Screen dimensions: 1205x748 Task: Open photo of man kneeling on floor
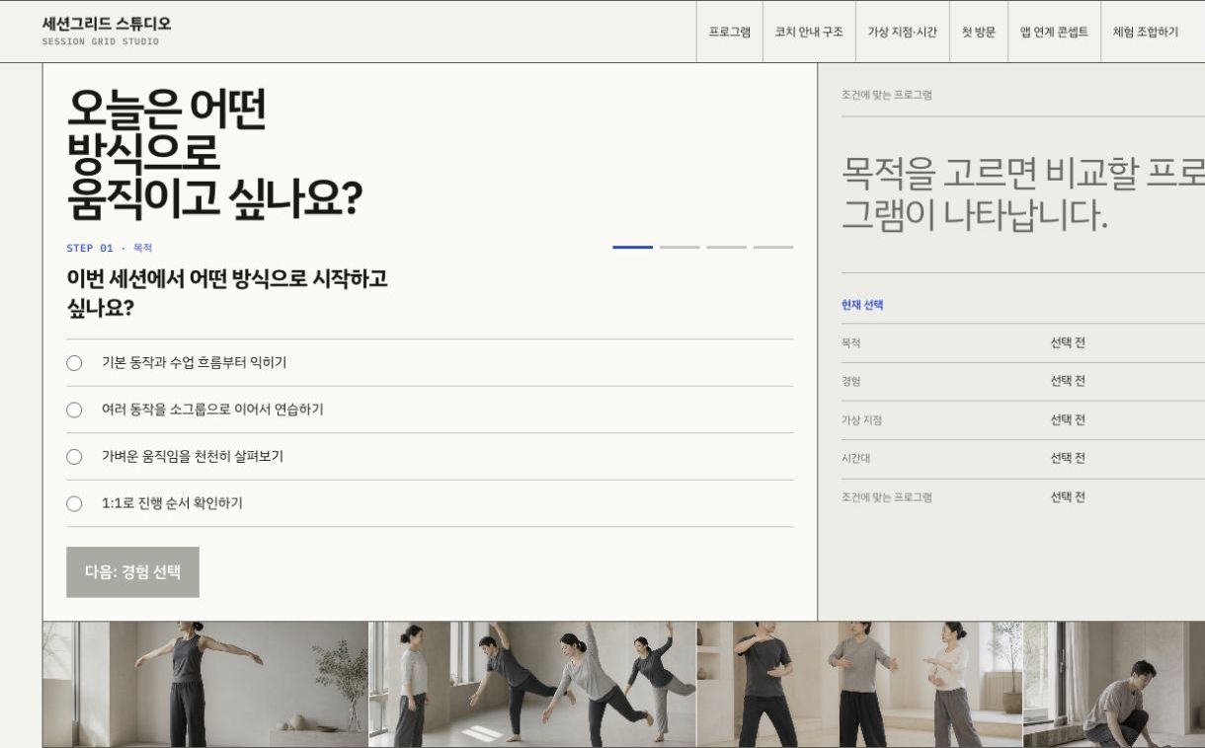click(x=1114, y=684)
